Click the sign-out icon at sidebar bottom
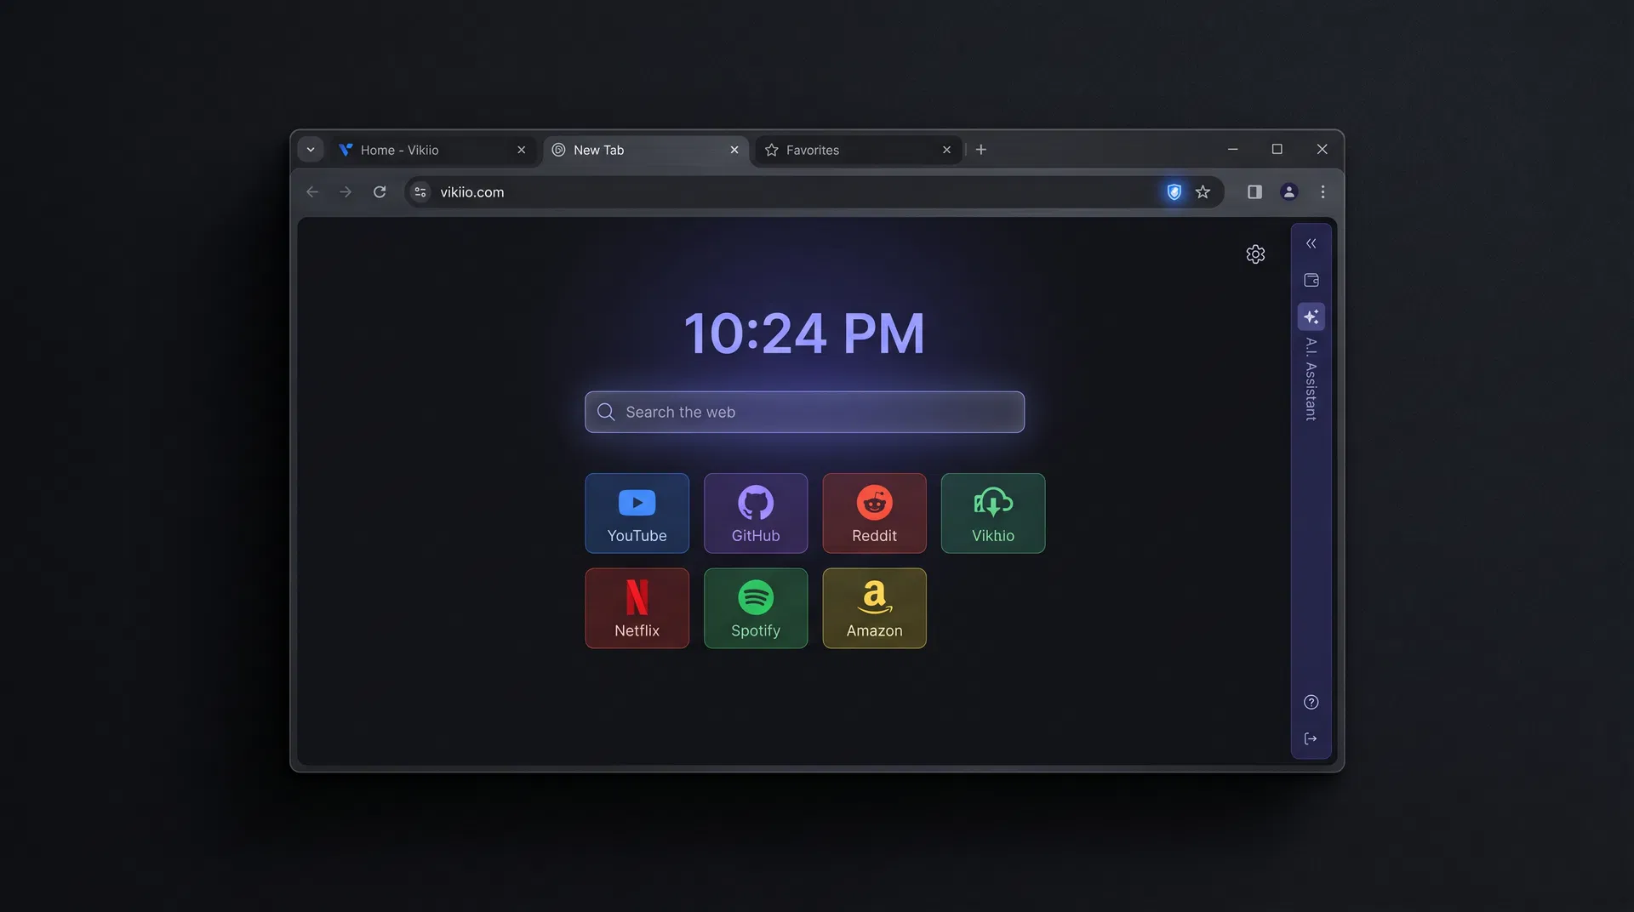This screenshot has width=1634, height=912. click(1311, 738)
